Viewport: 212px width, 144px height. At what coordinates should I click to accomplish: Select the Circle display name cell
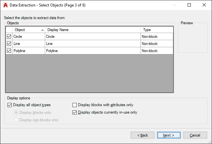click(x=93, y=37)
